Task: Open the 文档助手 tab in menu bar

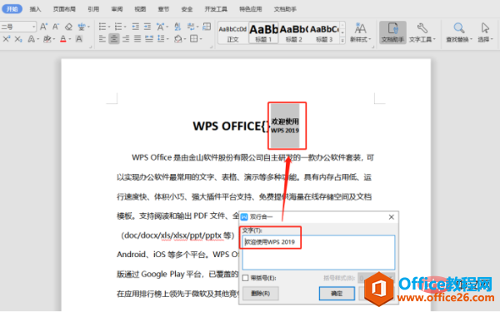Action: point(285,9)
